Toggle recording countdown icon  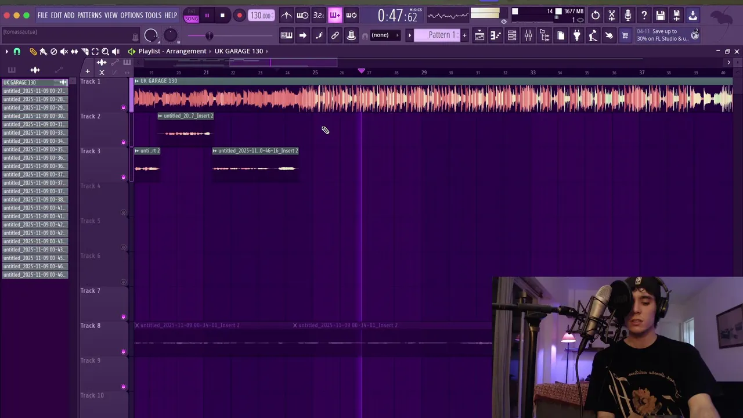pos(319,16)
